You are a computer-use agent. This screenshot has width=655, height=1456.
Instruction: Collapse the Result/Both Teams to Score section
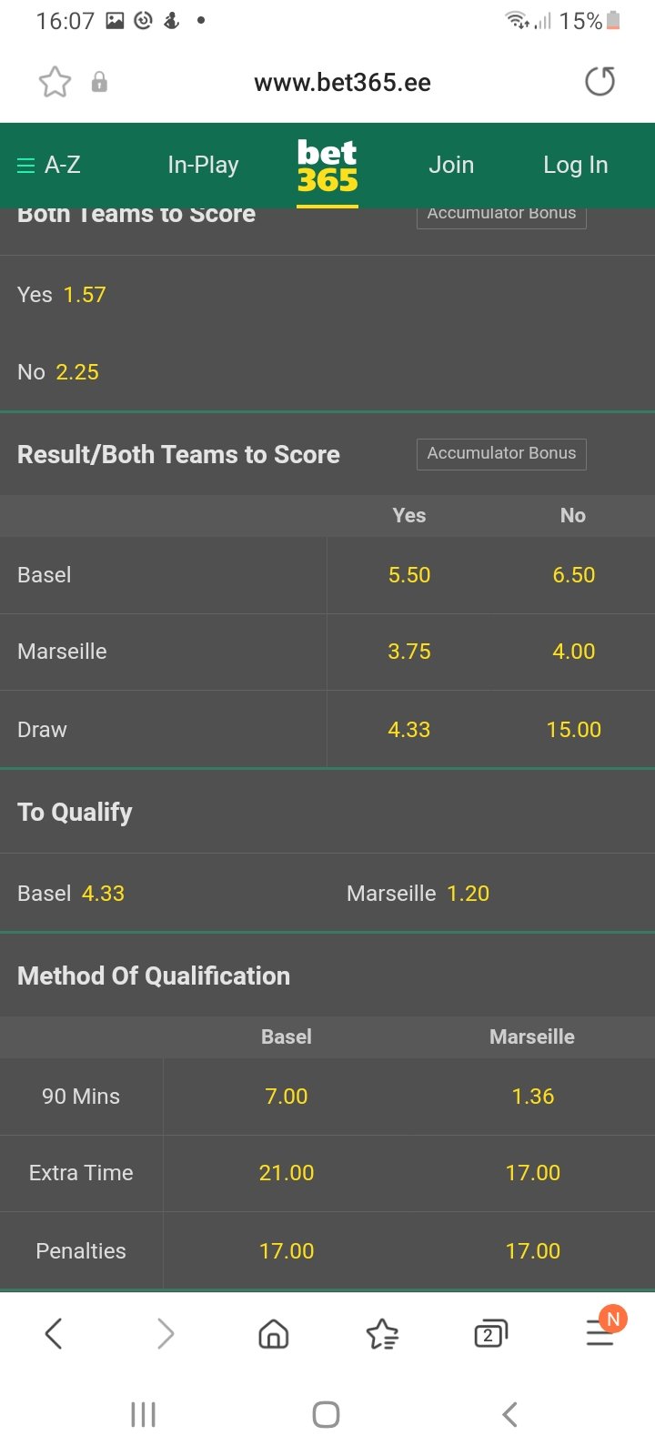pos(178,455)
